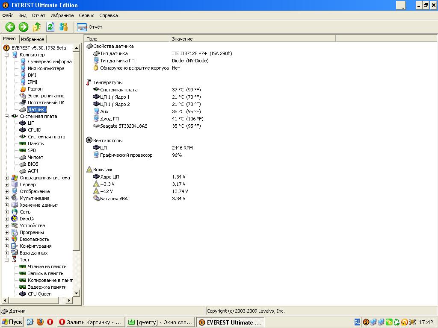This screenshot has width=438, height=328.
Task: Open the Файл menu
Action: [x=8, y=15]
